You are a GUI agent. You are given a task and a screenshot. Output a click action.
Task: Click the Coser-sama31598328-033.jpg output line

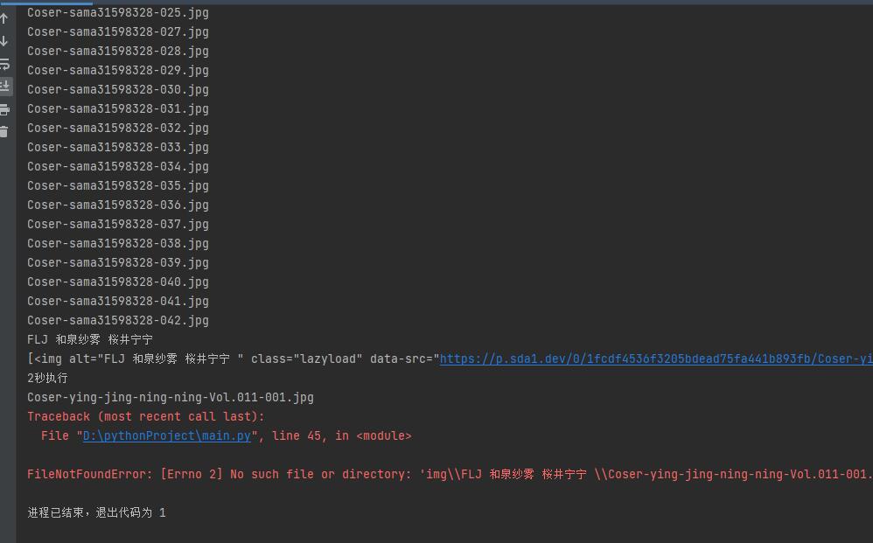pyautogui.click(x=117, y=147)
